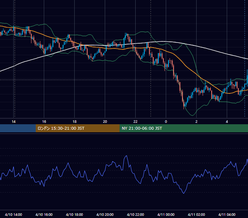Select the 4/10 18:00 time label
This screenshot has width=248, height=218.
[x=74, y=214]
